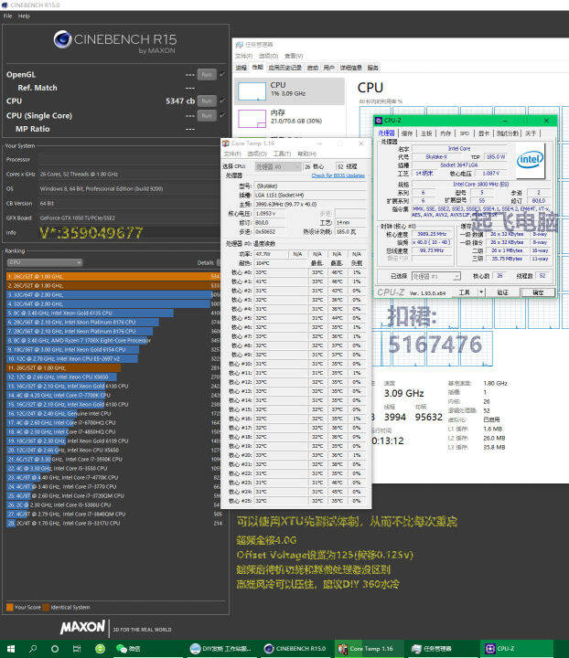Click Check for BIOS Updates link
The width and height of the screenshot is (569, 658).
point(338,175)
